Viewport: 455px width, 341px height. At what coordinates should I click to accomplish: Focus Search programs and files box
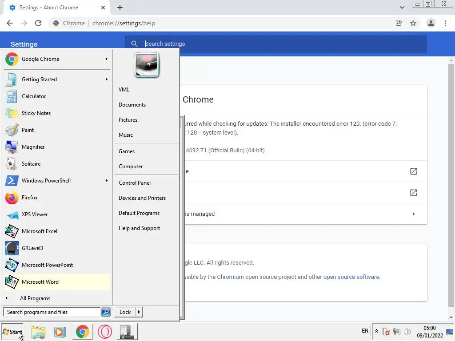point(52,312)
